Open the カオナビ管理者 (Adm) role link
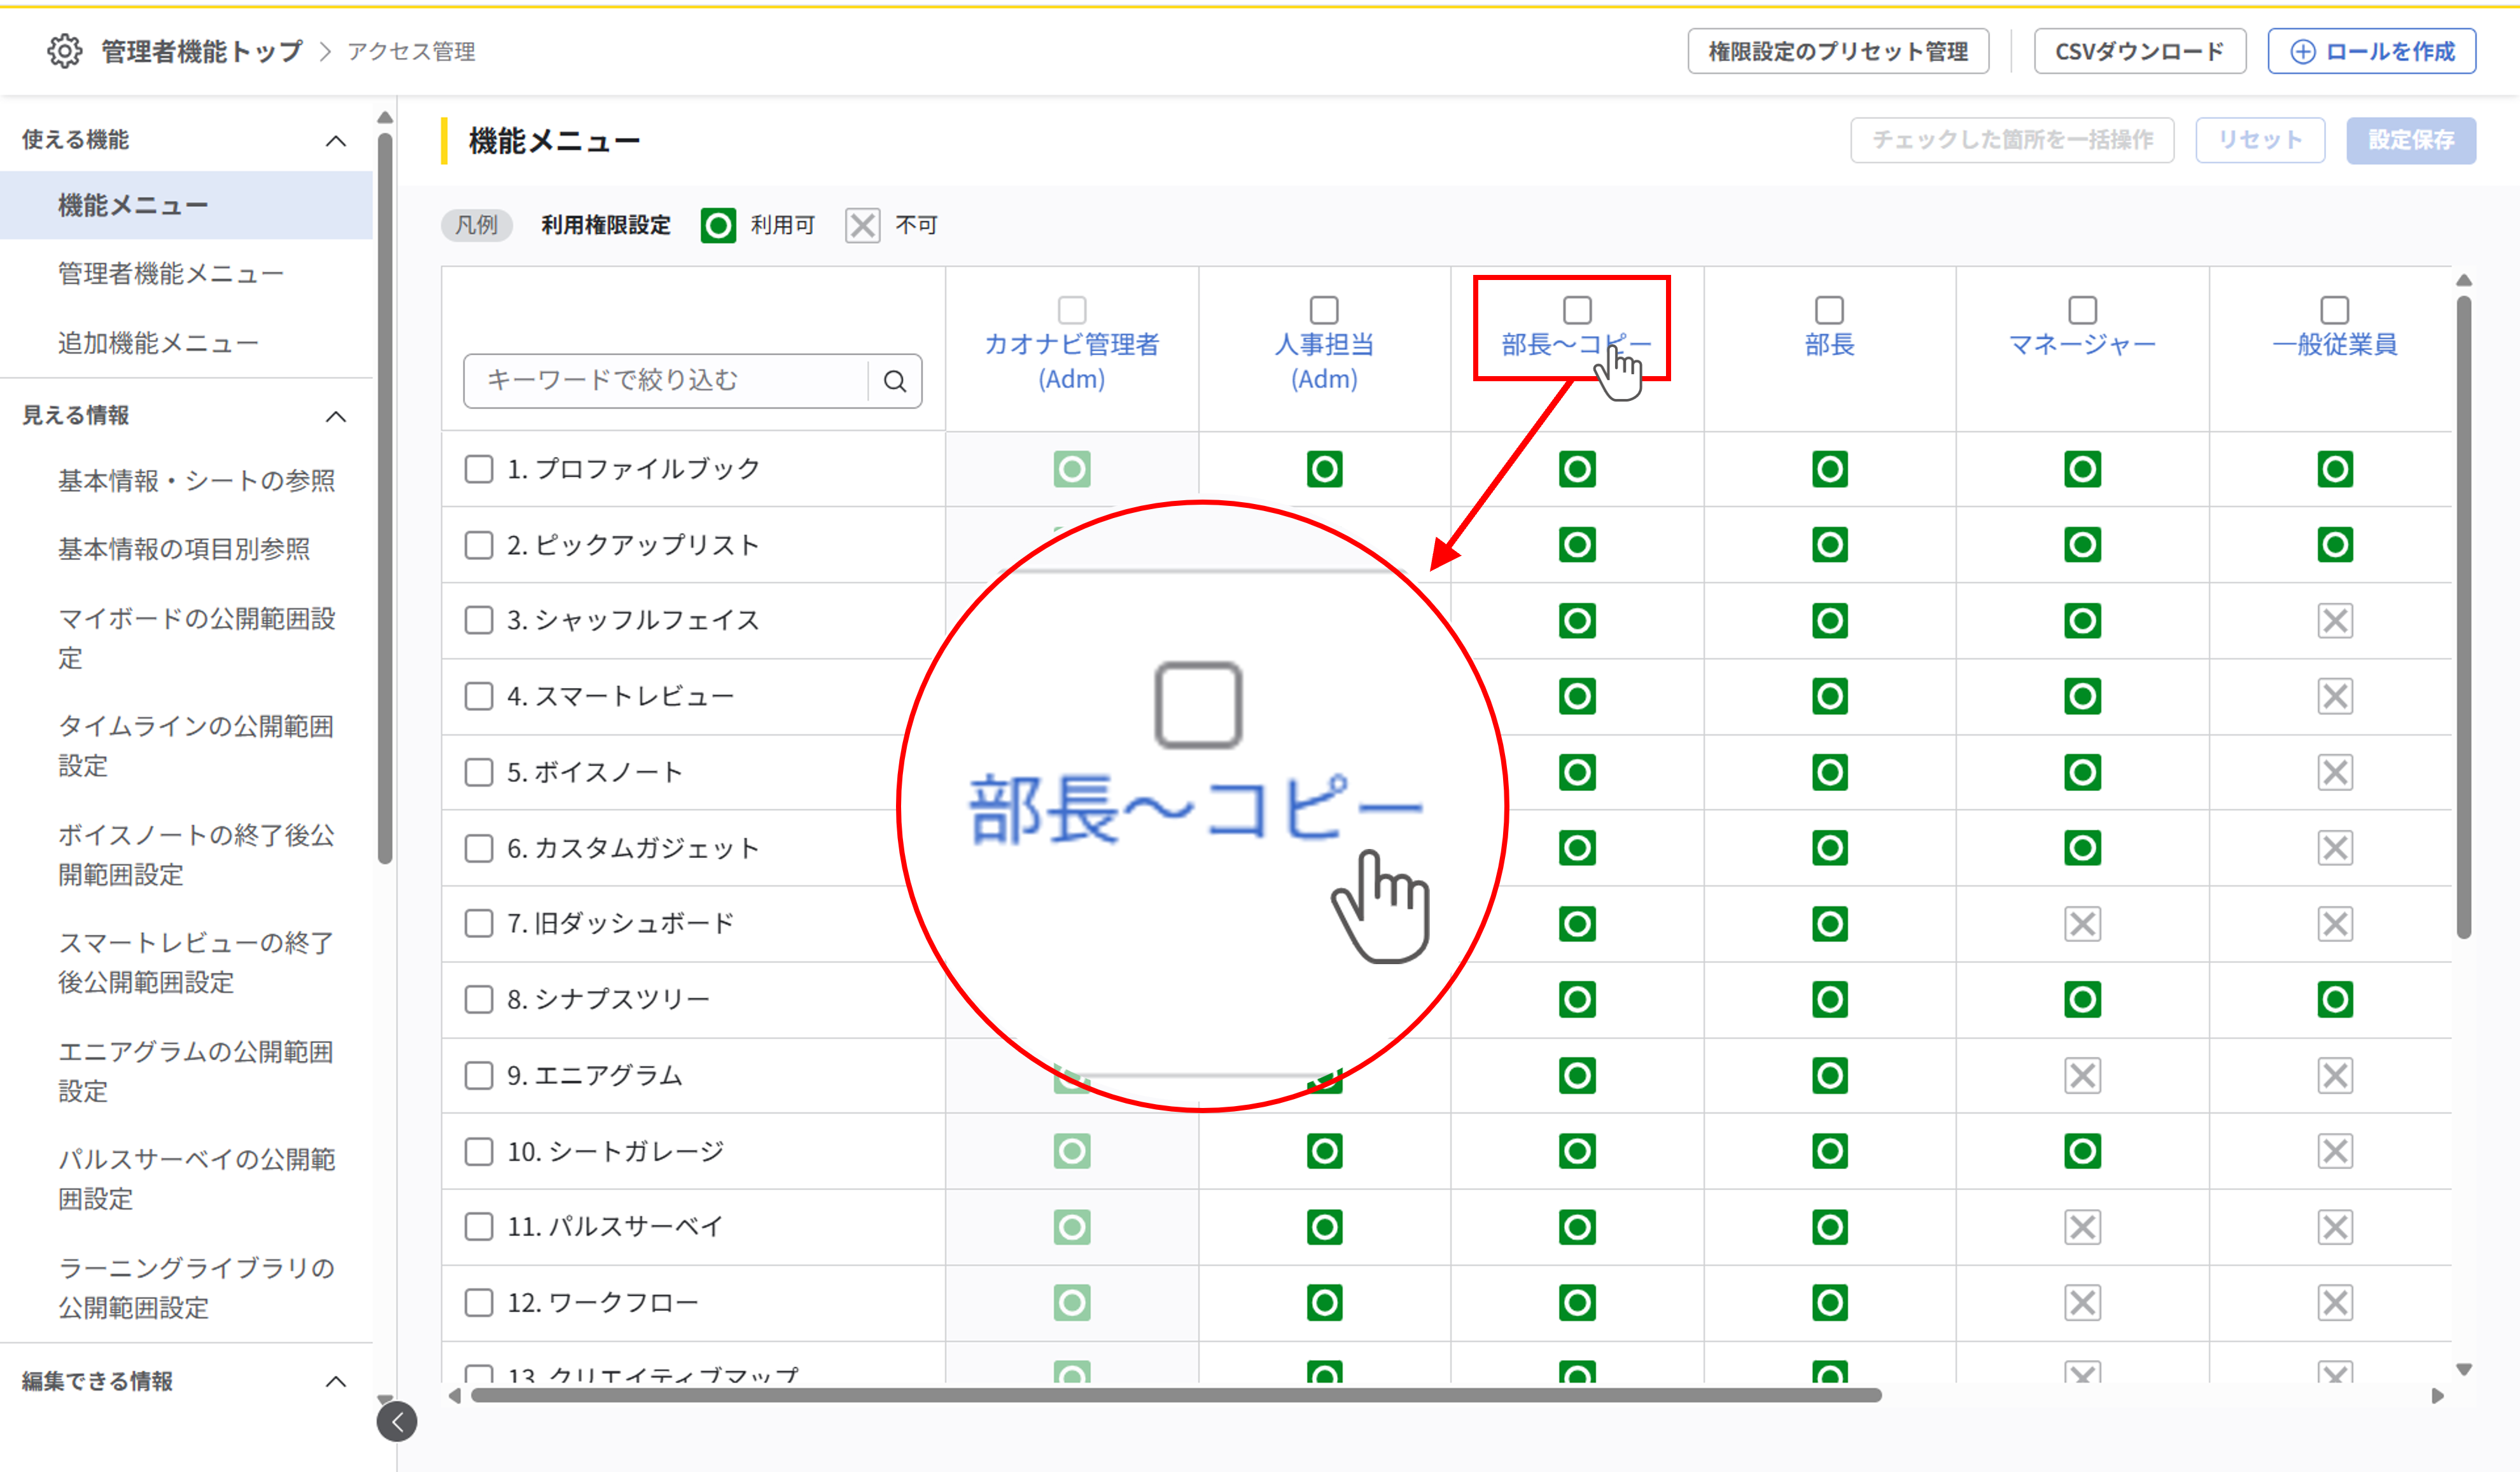Image resolution: width=2520 pixels, height=1472 pixels. pyautogui.click(x=1072, y=362)
